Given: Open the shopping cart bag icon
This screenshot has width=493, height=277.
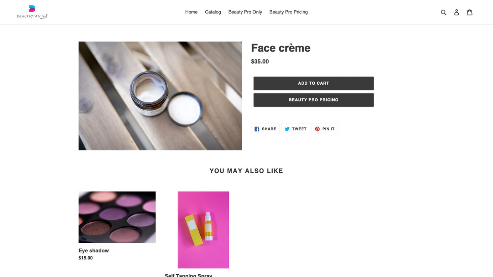Looking at the screenshot, I should coord(470,12).
